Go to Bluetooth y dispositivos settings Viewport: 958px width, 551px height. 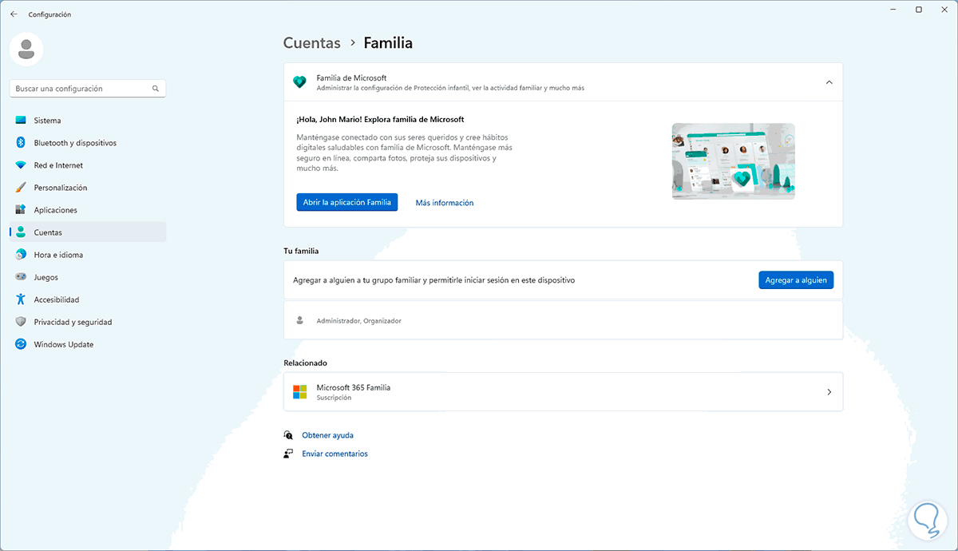click(88, 143)
